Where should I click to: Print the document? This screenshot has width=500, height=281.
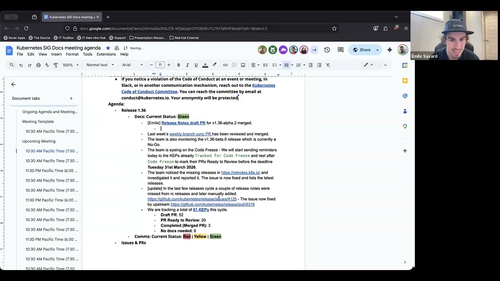38,65
